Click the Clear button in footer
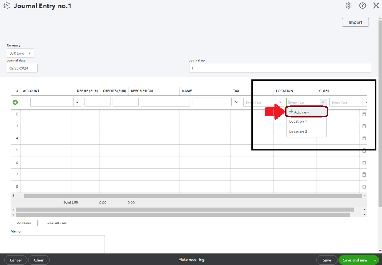The height and width of the screenshot is (265, 382). coord(39,260)
